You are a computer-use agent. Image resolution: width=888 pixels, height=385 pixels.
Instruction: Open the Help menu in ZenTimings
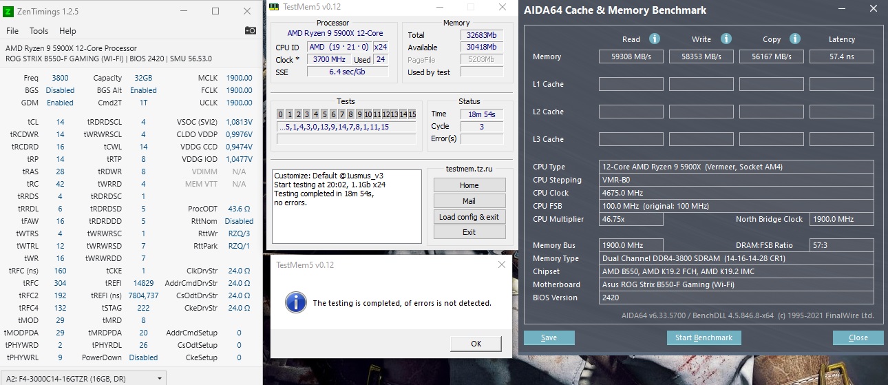tap(67, 31)
